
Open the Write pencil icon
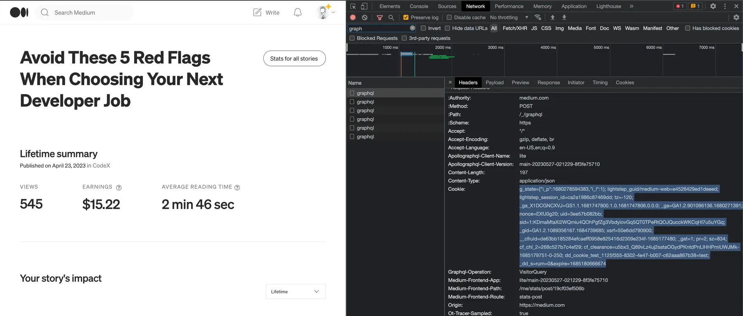coord(257,12)
